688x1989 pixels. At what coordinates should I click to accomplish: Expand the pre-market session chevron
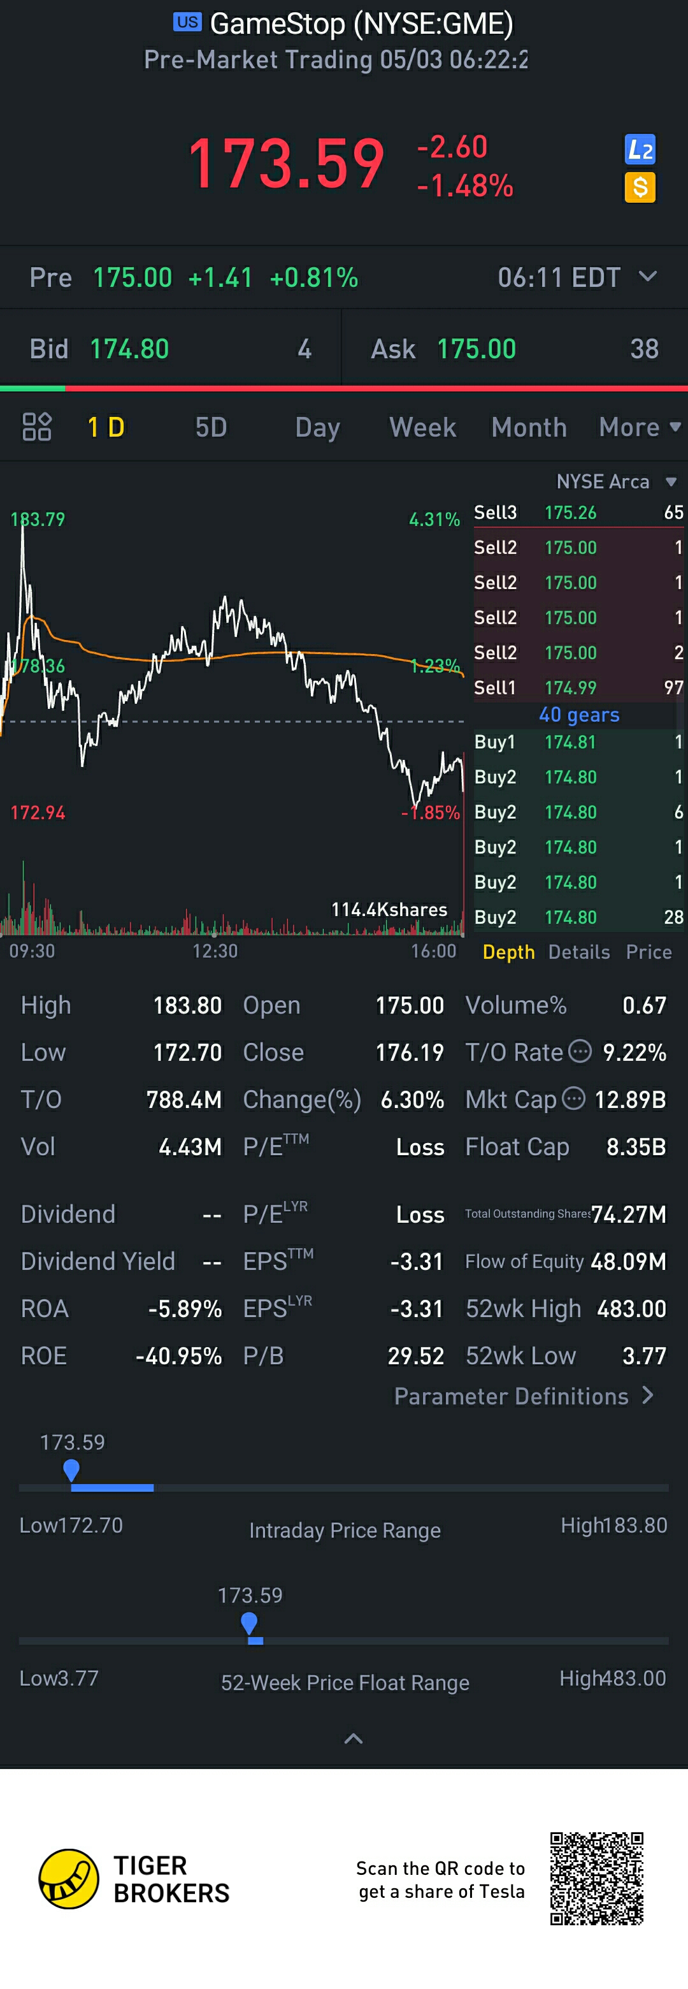pyautogui.click(x=648, y=277)
